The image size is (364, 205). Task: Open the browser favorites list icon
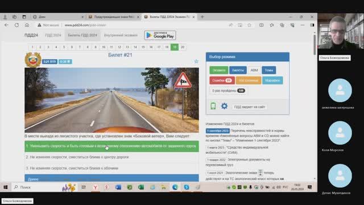(272, 25)
